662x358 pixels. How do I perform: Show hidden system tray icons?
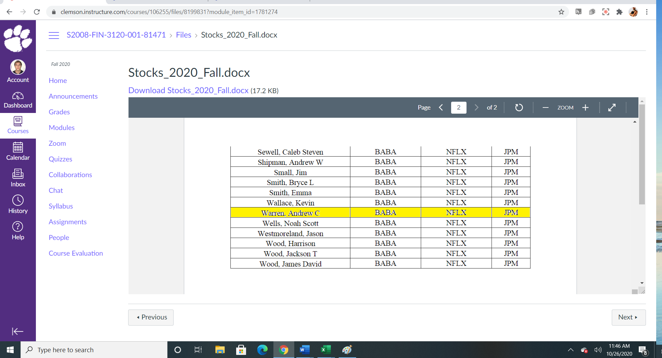point(570,350)
